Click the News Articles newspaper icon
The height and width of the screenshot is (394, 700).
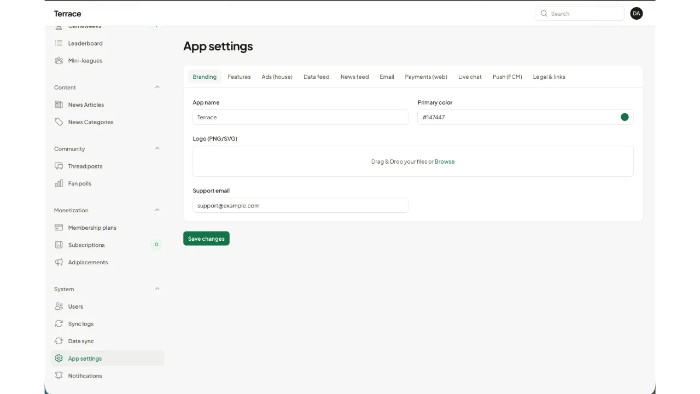(59, 105)
